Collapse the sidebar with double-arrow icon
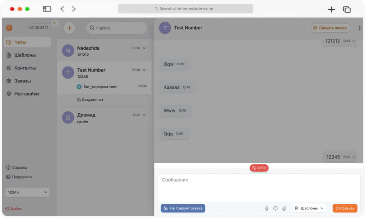 pos(54,23)
